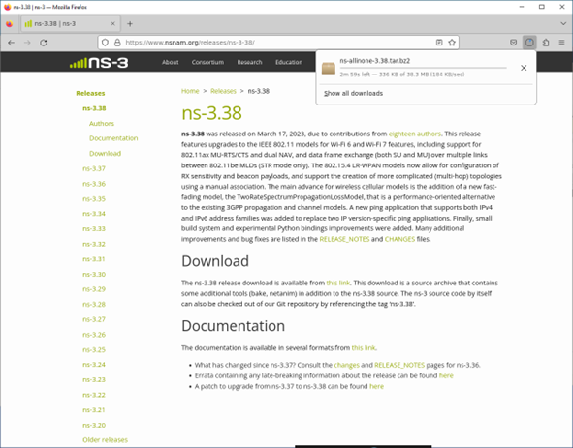573x448 pixels.
Task: Open the Documentation sidebar link
Action: coord(113,138)
